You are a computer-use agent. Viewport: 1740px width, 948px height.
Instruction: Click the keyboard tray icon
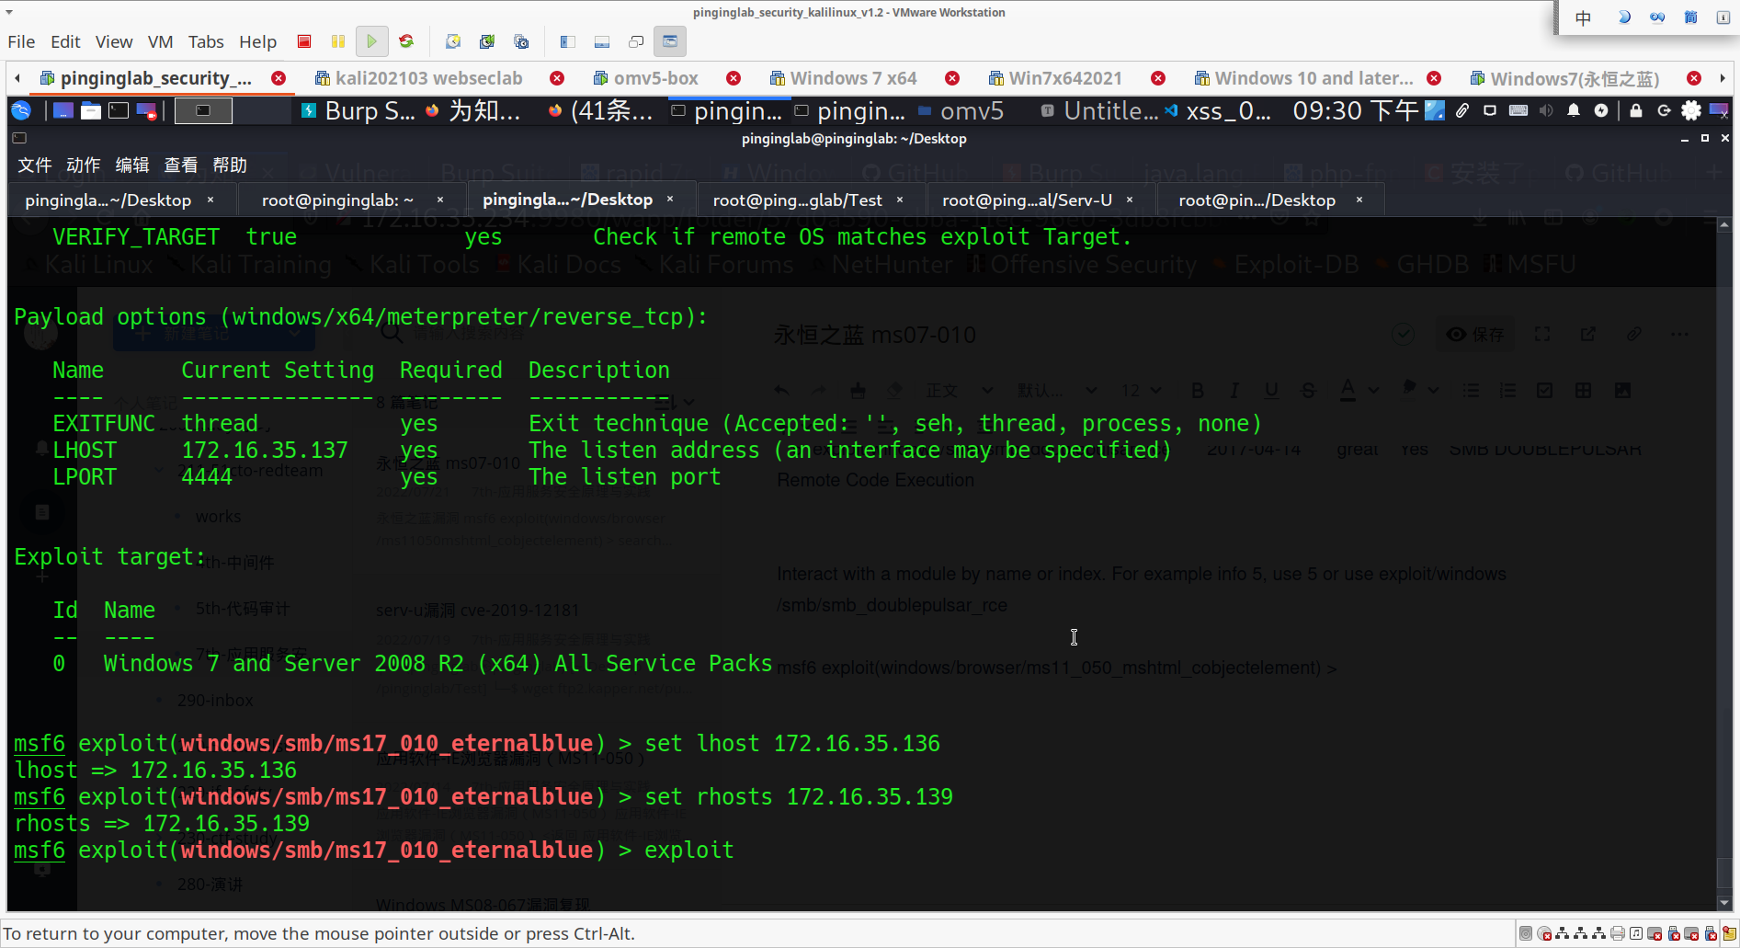click(x=1518, y=111)
